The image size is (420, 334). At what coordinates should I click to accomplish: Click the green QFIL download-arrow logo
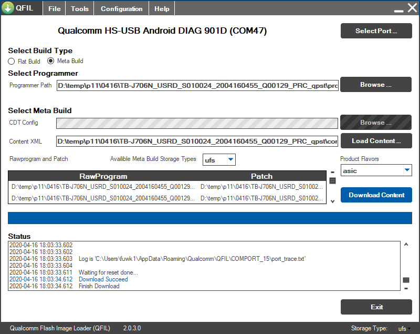(8, 7)
